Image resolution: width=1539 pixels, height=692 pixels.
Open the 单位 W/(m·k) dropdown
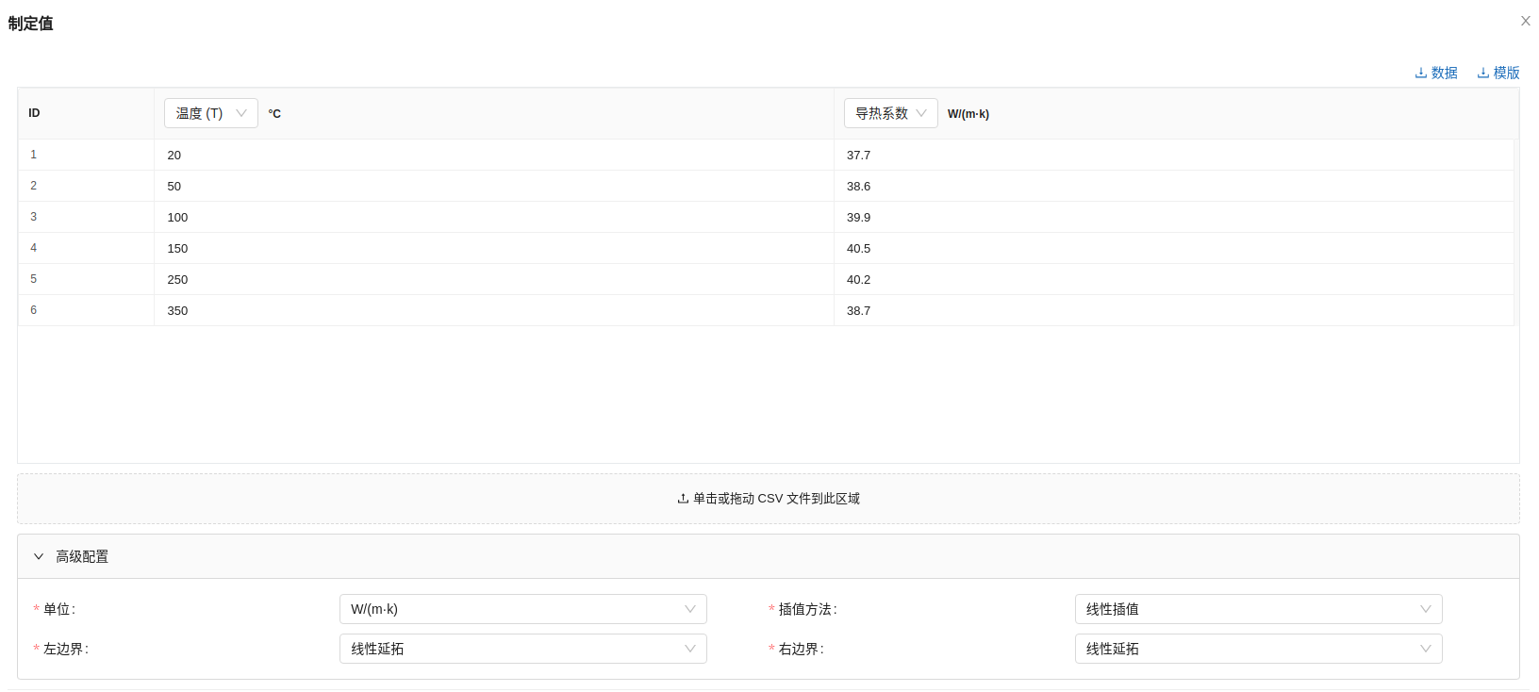point(523,609)
